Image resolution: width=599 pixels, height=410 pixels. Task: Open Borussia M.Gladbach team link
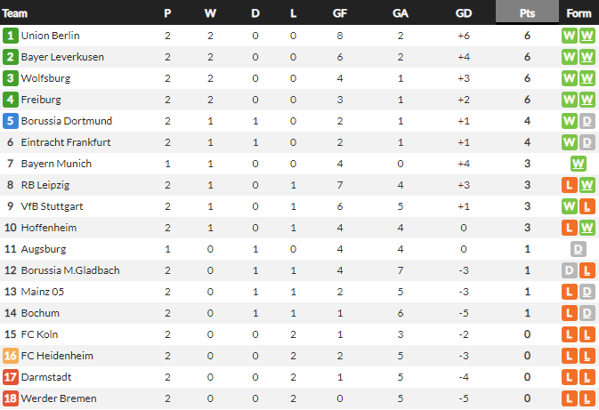[70, 270]
